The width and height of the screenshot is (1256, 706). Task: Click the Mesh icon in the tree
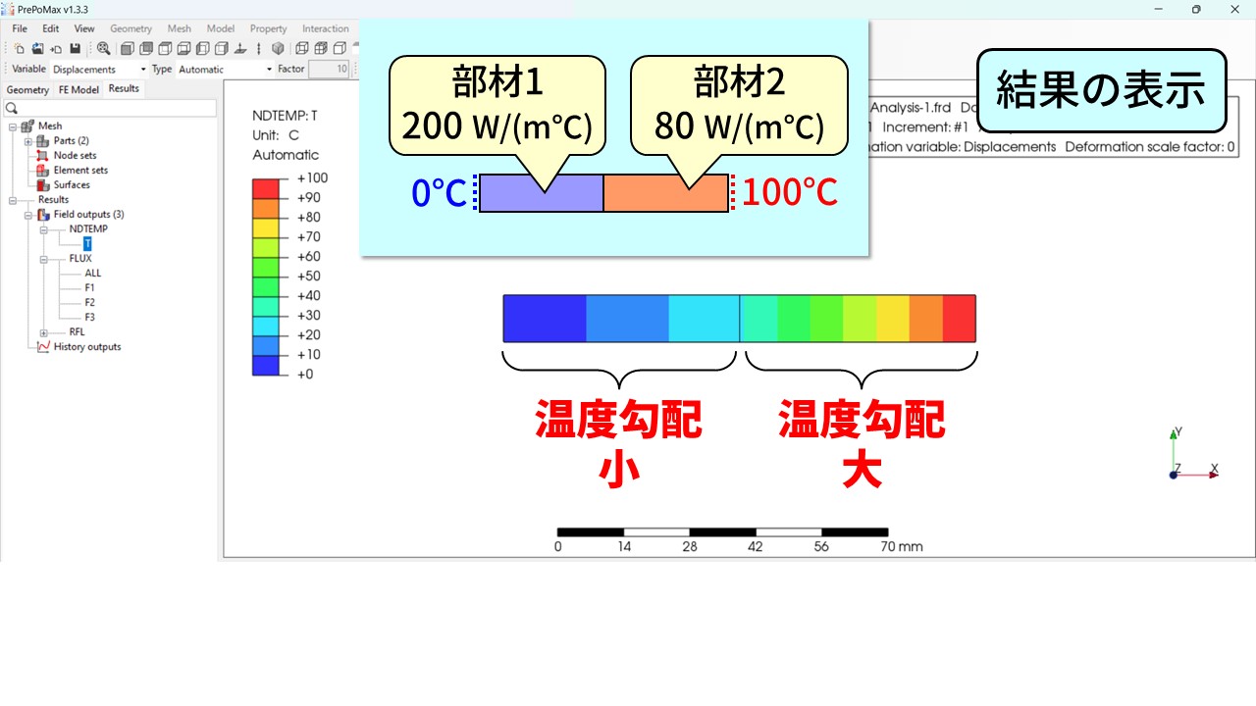[x=27, y=126]
